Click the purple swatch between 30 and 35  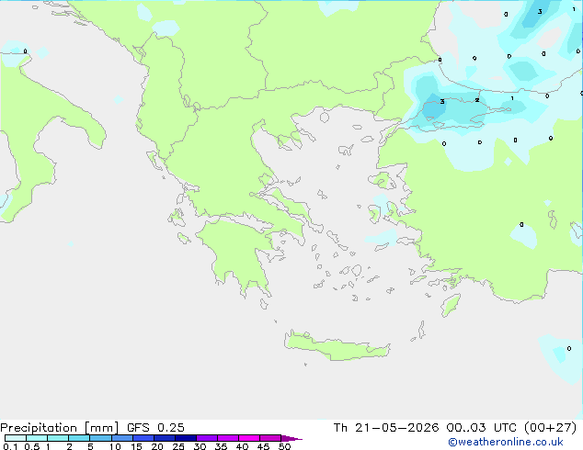pyautogui.click(x=207, y=438)
